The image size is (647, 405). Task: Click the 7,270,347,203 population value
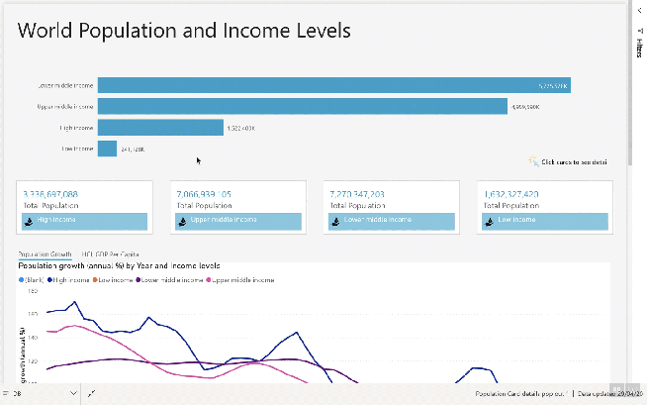(x=357, y=194)
